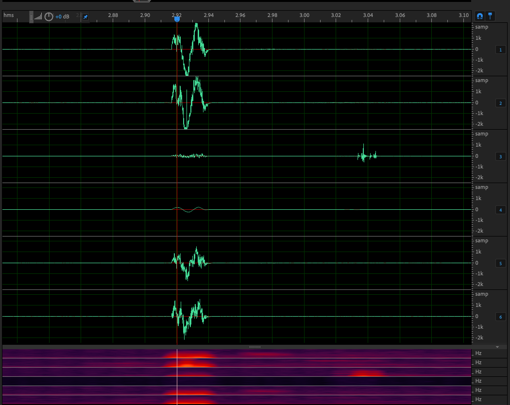Grab the HUD overlay drag handle

point(32,17)
